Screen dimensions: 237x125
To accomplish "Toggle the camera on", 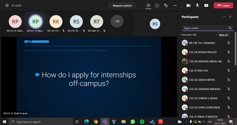I will pos(188,6).
